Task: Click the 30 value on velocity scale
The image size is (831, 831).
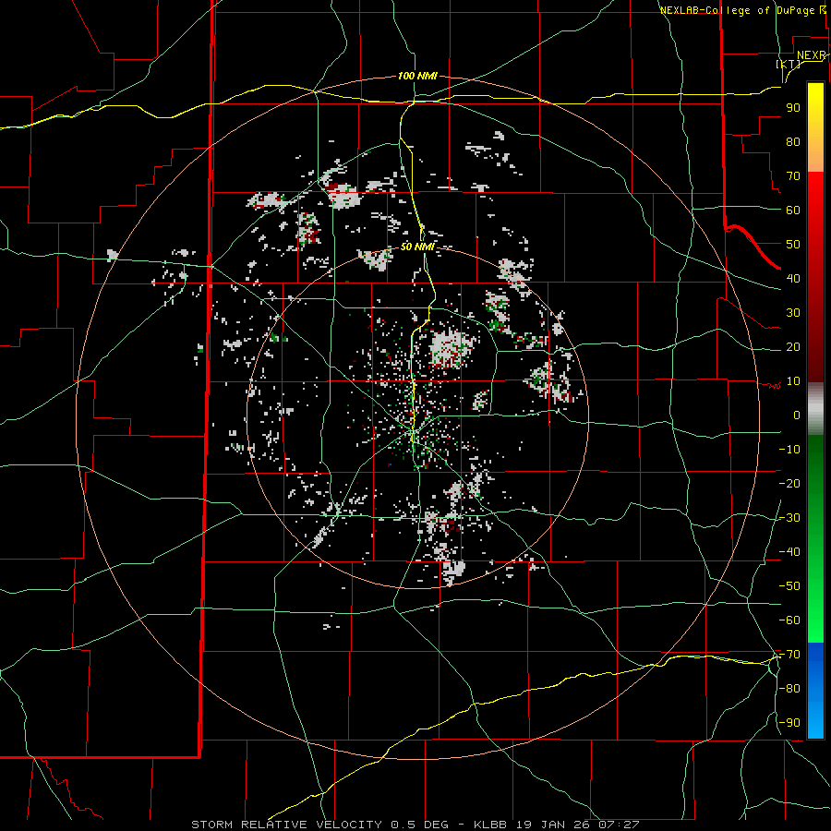Action: click(x=793, y=313)
